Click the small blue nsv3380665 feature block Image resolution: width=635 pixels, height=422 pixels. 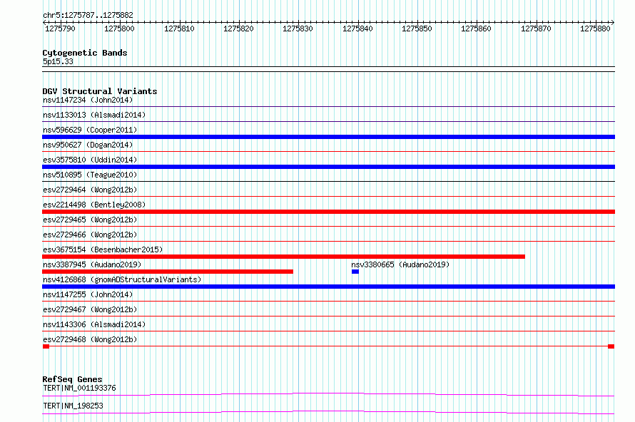355,272
